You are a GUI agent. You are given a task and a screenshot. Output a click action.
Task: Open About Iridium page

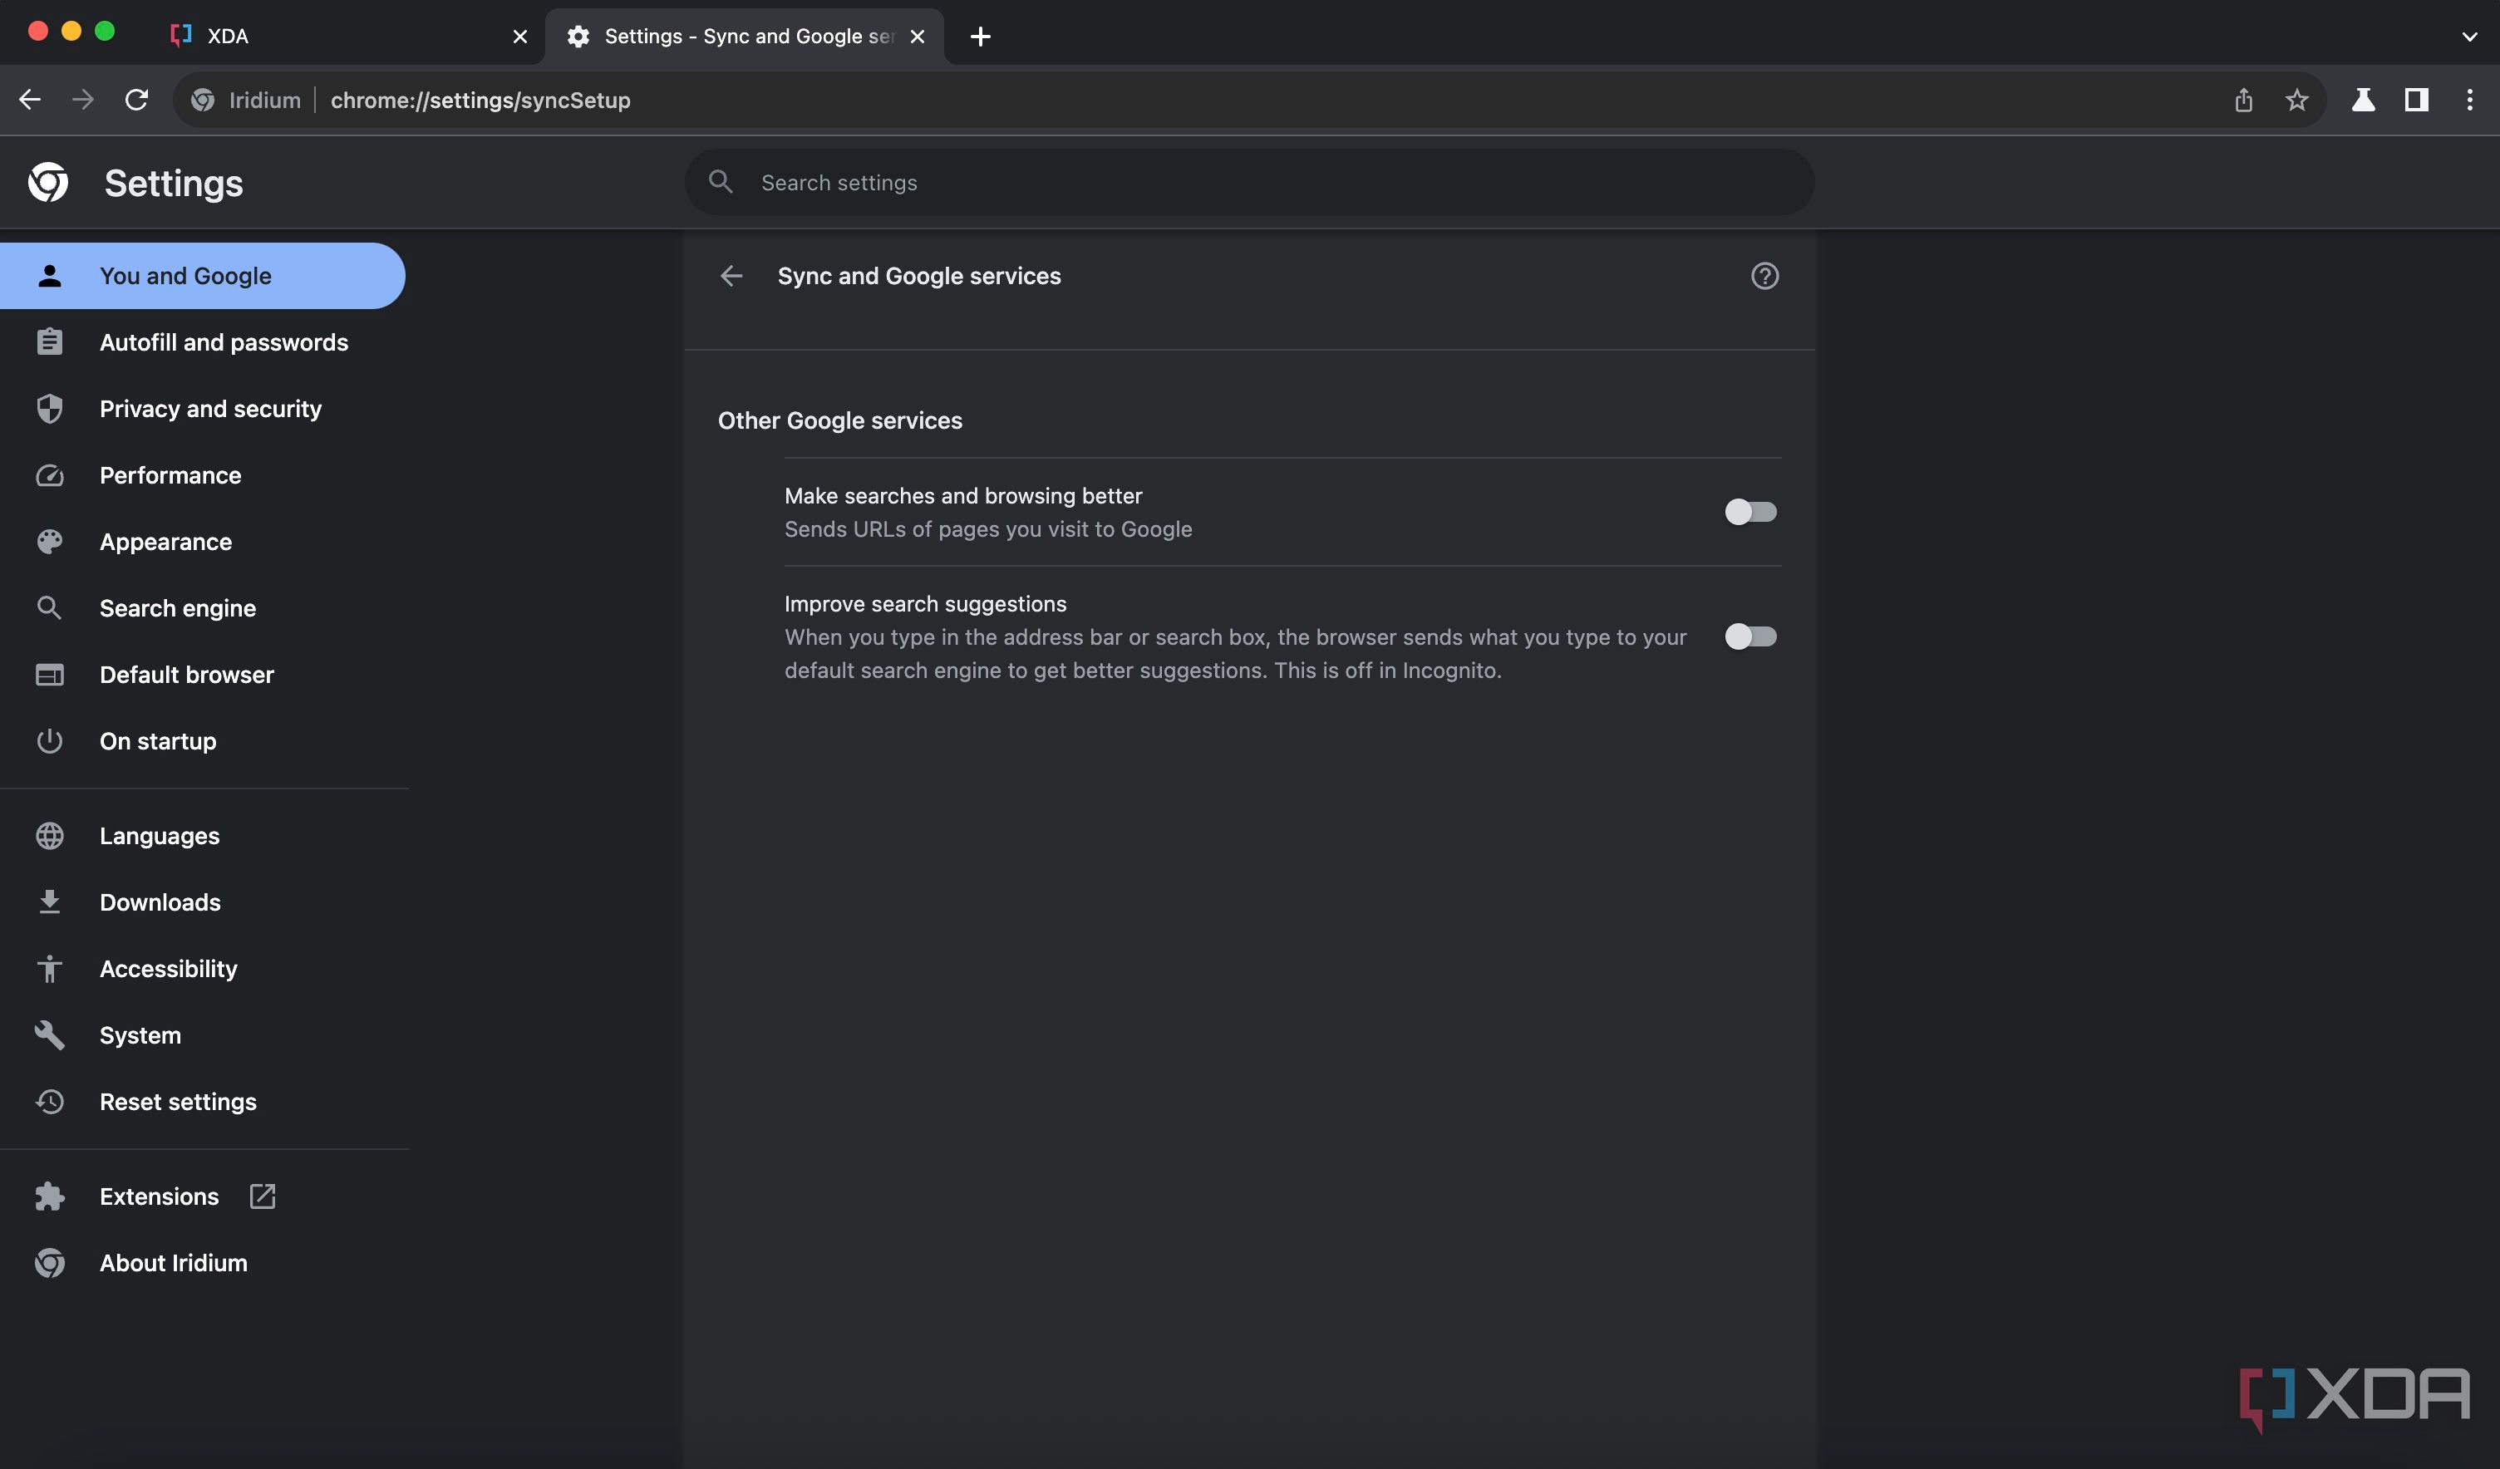point(203,1263)
